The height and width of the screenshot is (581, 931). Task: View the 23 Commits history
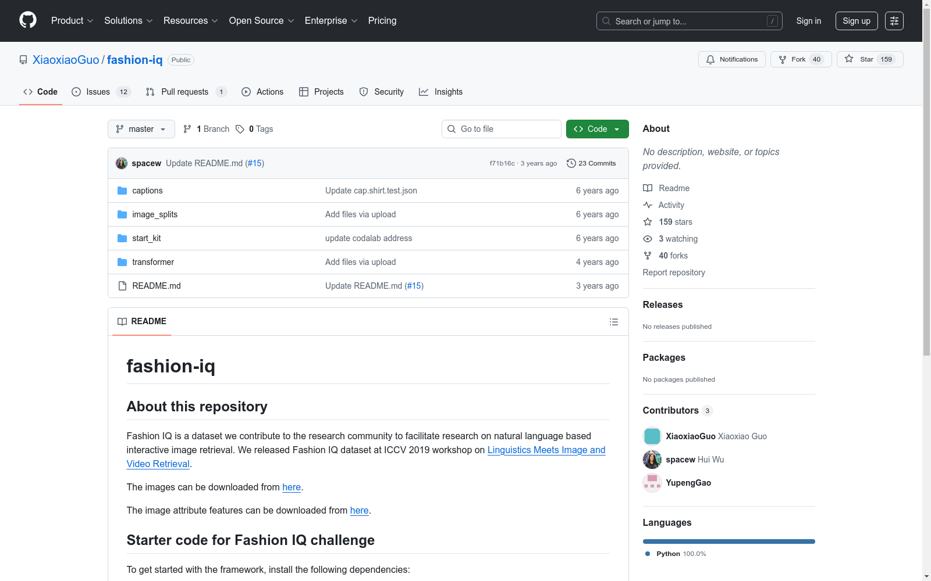[591, 163]
